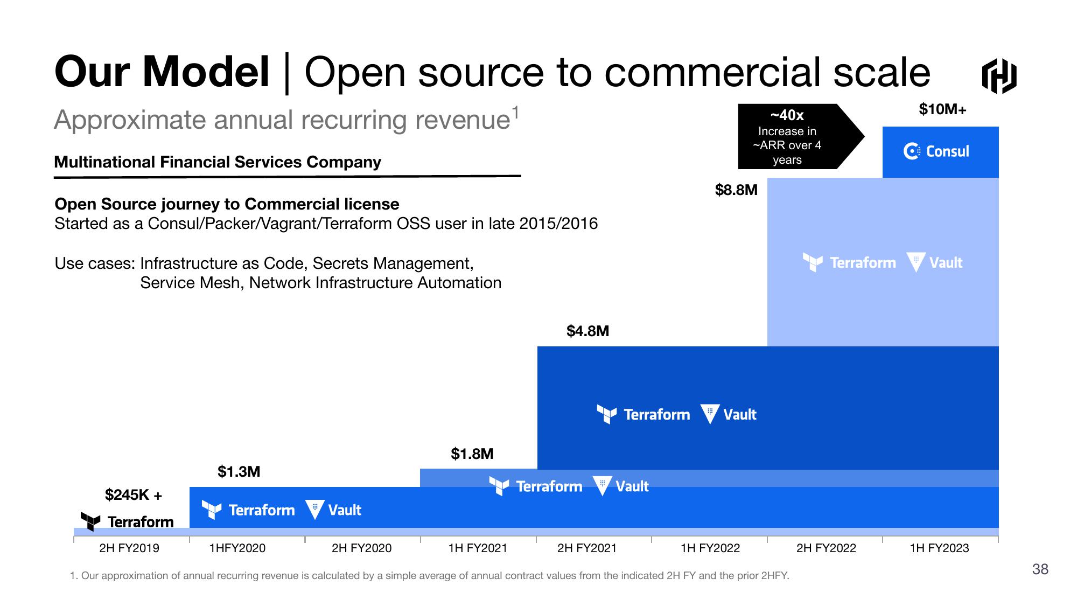Click 'Open Source journey to Commercial license' text
Viewport: 1077px width, 606px height.
227,204
